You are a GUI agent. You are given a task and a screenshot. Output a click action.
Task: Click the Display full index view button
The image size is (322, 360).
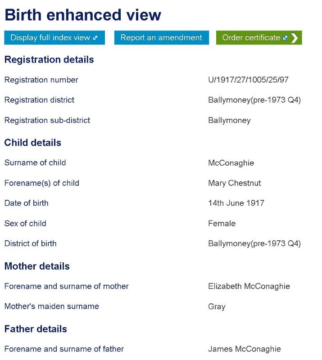click(54, 38)
